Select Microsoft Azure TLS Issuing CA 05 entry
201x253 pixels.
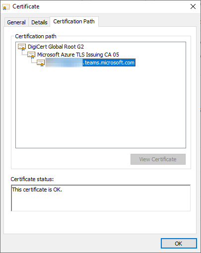pyautogui.click(x=78, y=55)
